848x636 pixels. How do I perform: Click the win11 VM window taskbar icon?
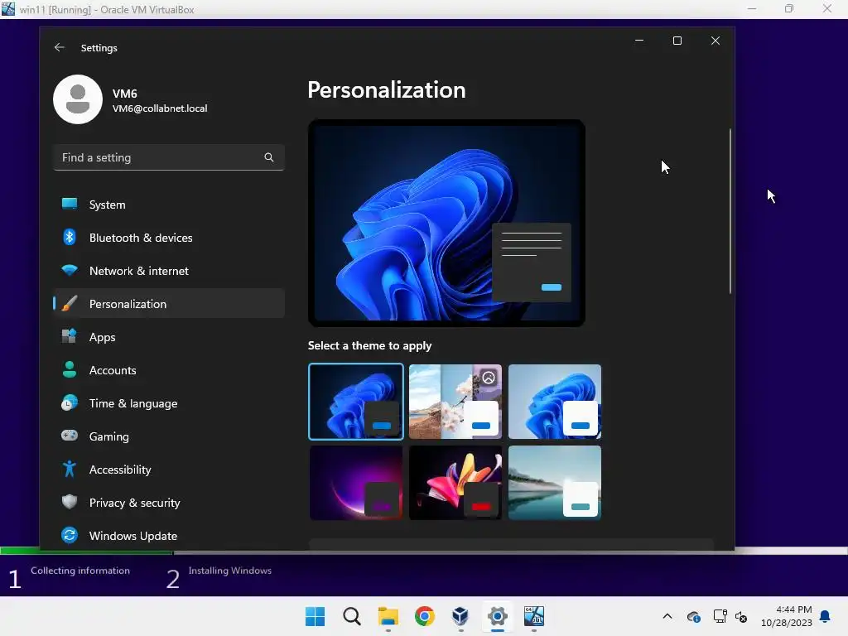[x=534, y=616]
